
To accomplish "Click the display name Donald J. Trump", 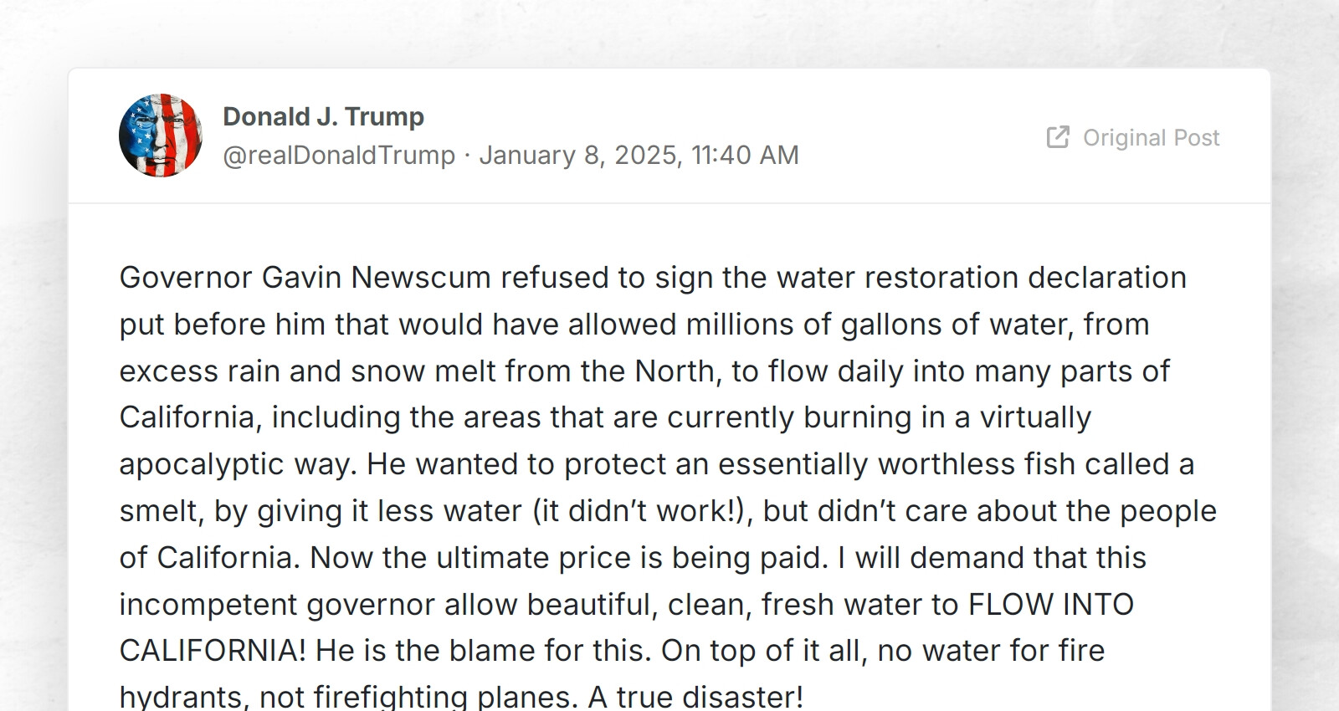I will [324, 116].
